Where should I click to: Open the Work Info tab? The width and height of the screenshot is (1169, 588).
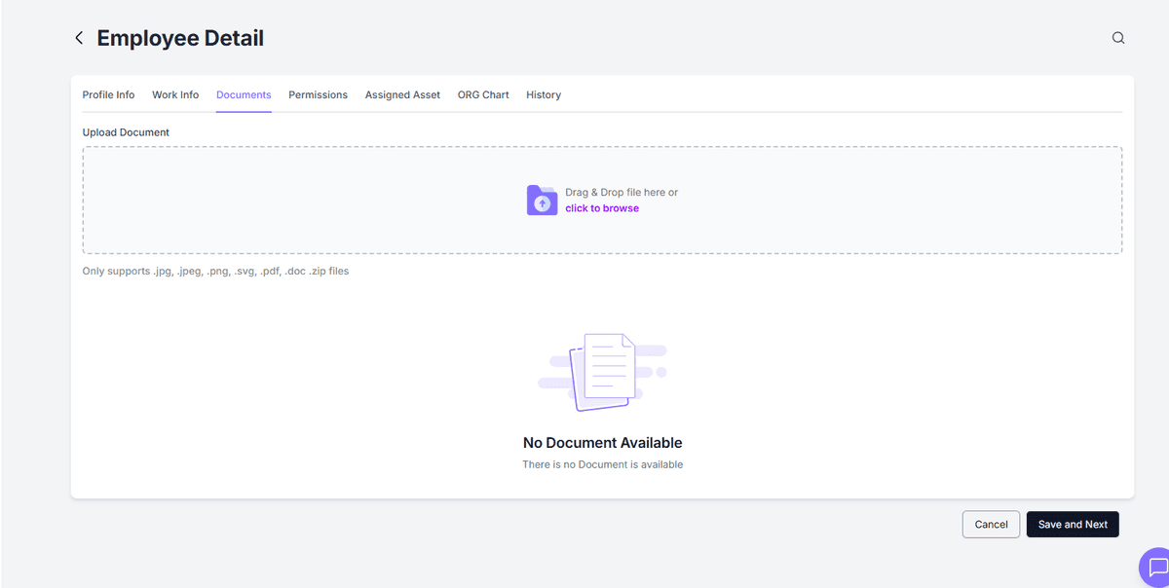tap(175, 94)
